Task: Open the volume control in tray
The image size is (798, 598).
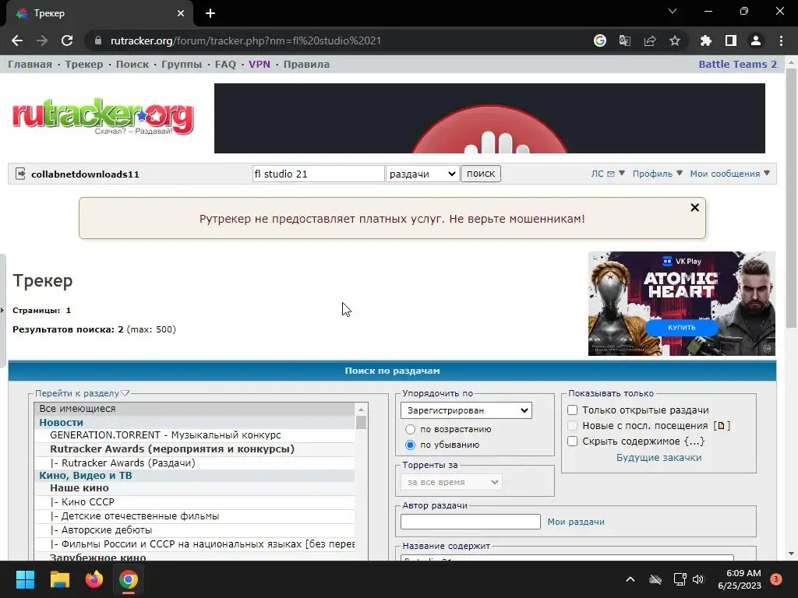Action: [x=698, y=579]
